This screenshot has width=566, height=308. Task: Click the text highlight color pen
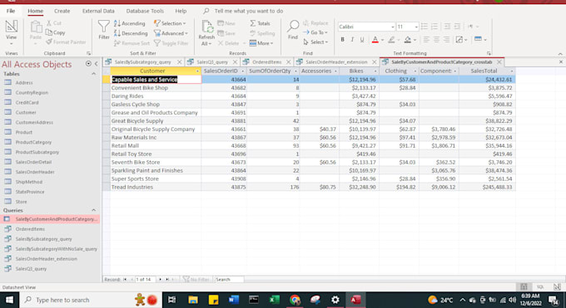(x=391, y=40)
